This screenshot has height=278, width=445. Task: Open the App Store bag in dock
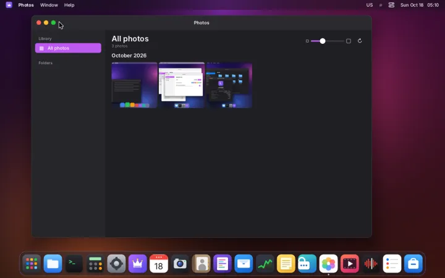[x=413, y=264]
